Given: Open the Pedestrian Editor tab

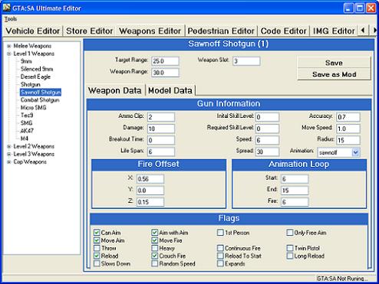Looking at the screenshot, I should point(221,31).
